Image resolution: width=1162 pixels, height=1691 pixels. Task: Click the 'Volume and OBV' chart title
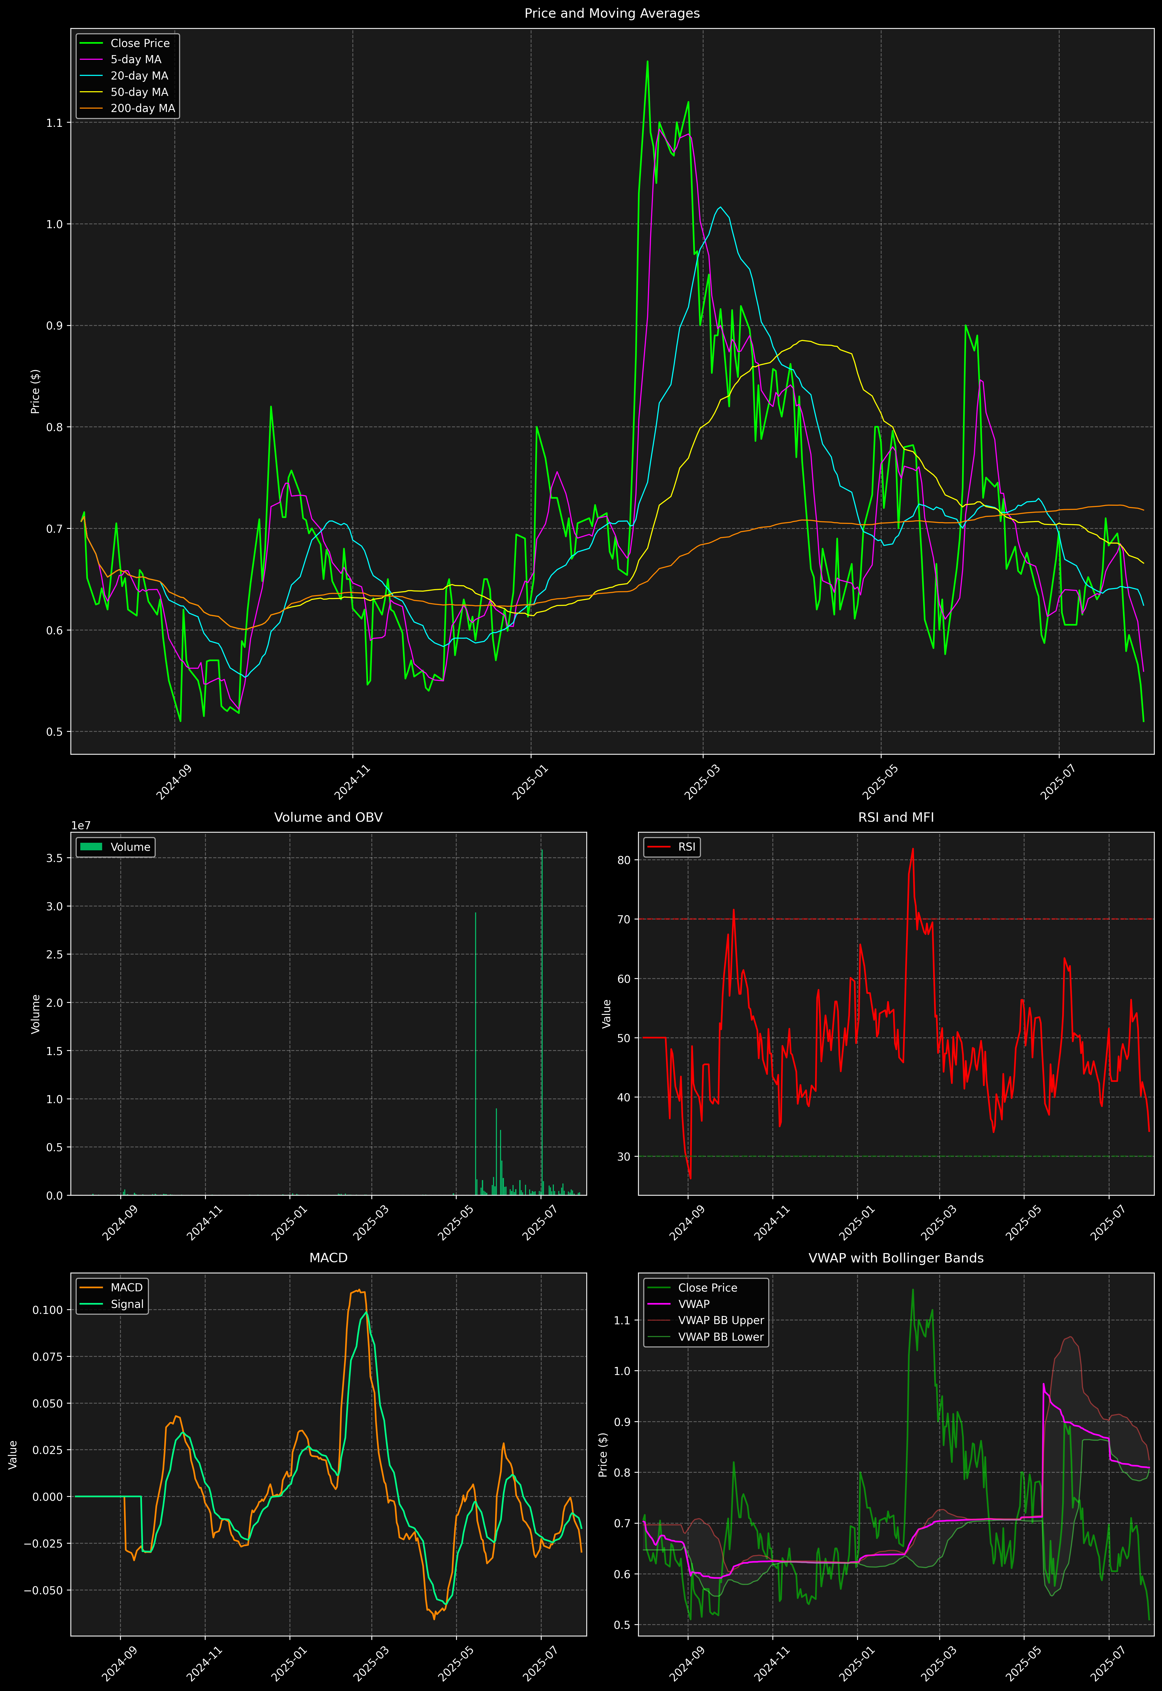tap(328, 818)
